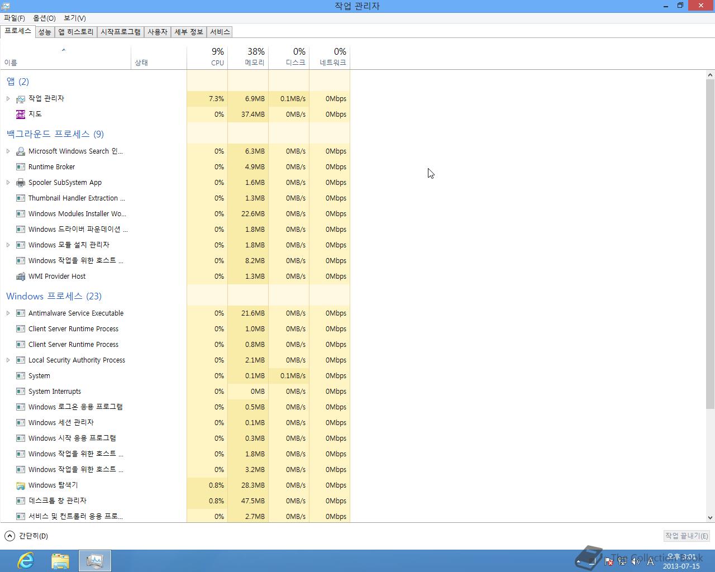Click the Windows 탐색기 folder icon
Screen dimensions: 715x572
click(21, 485)
